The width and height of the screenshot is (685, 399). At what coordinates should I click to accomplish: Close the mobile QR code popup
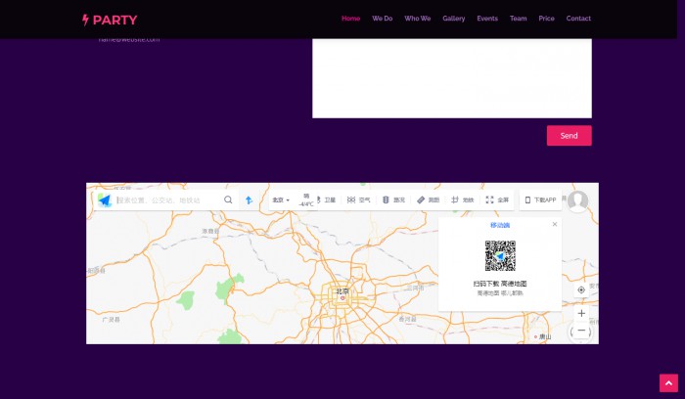[555, 224]
